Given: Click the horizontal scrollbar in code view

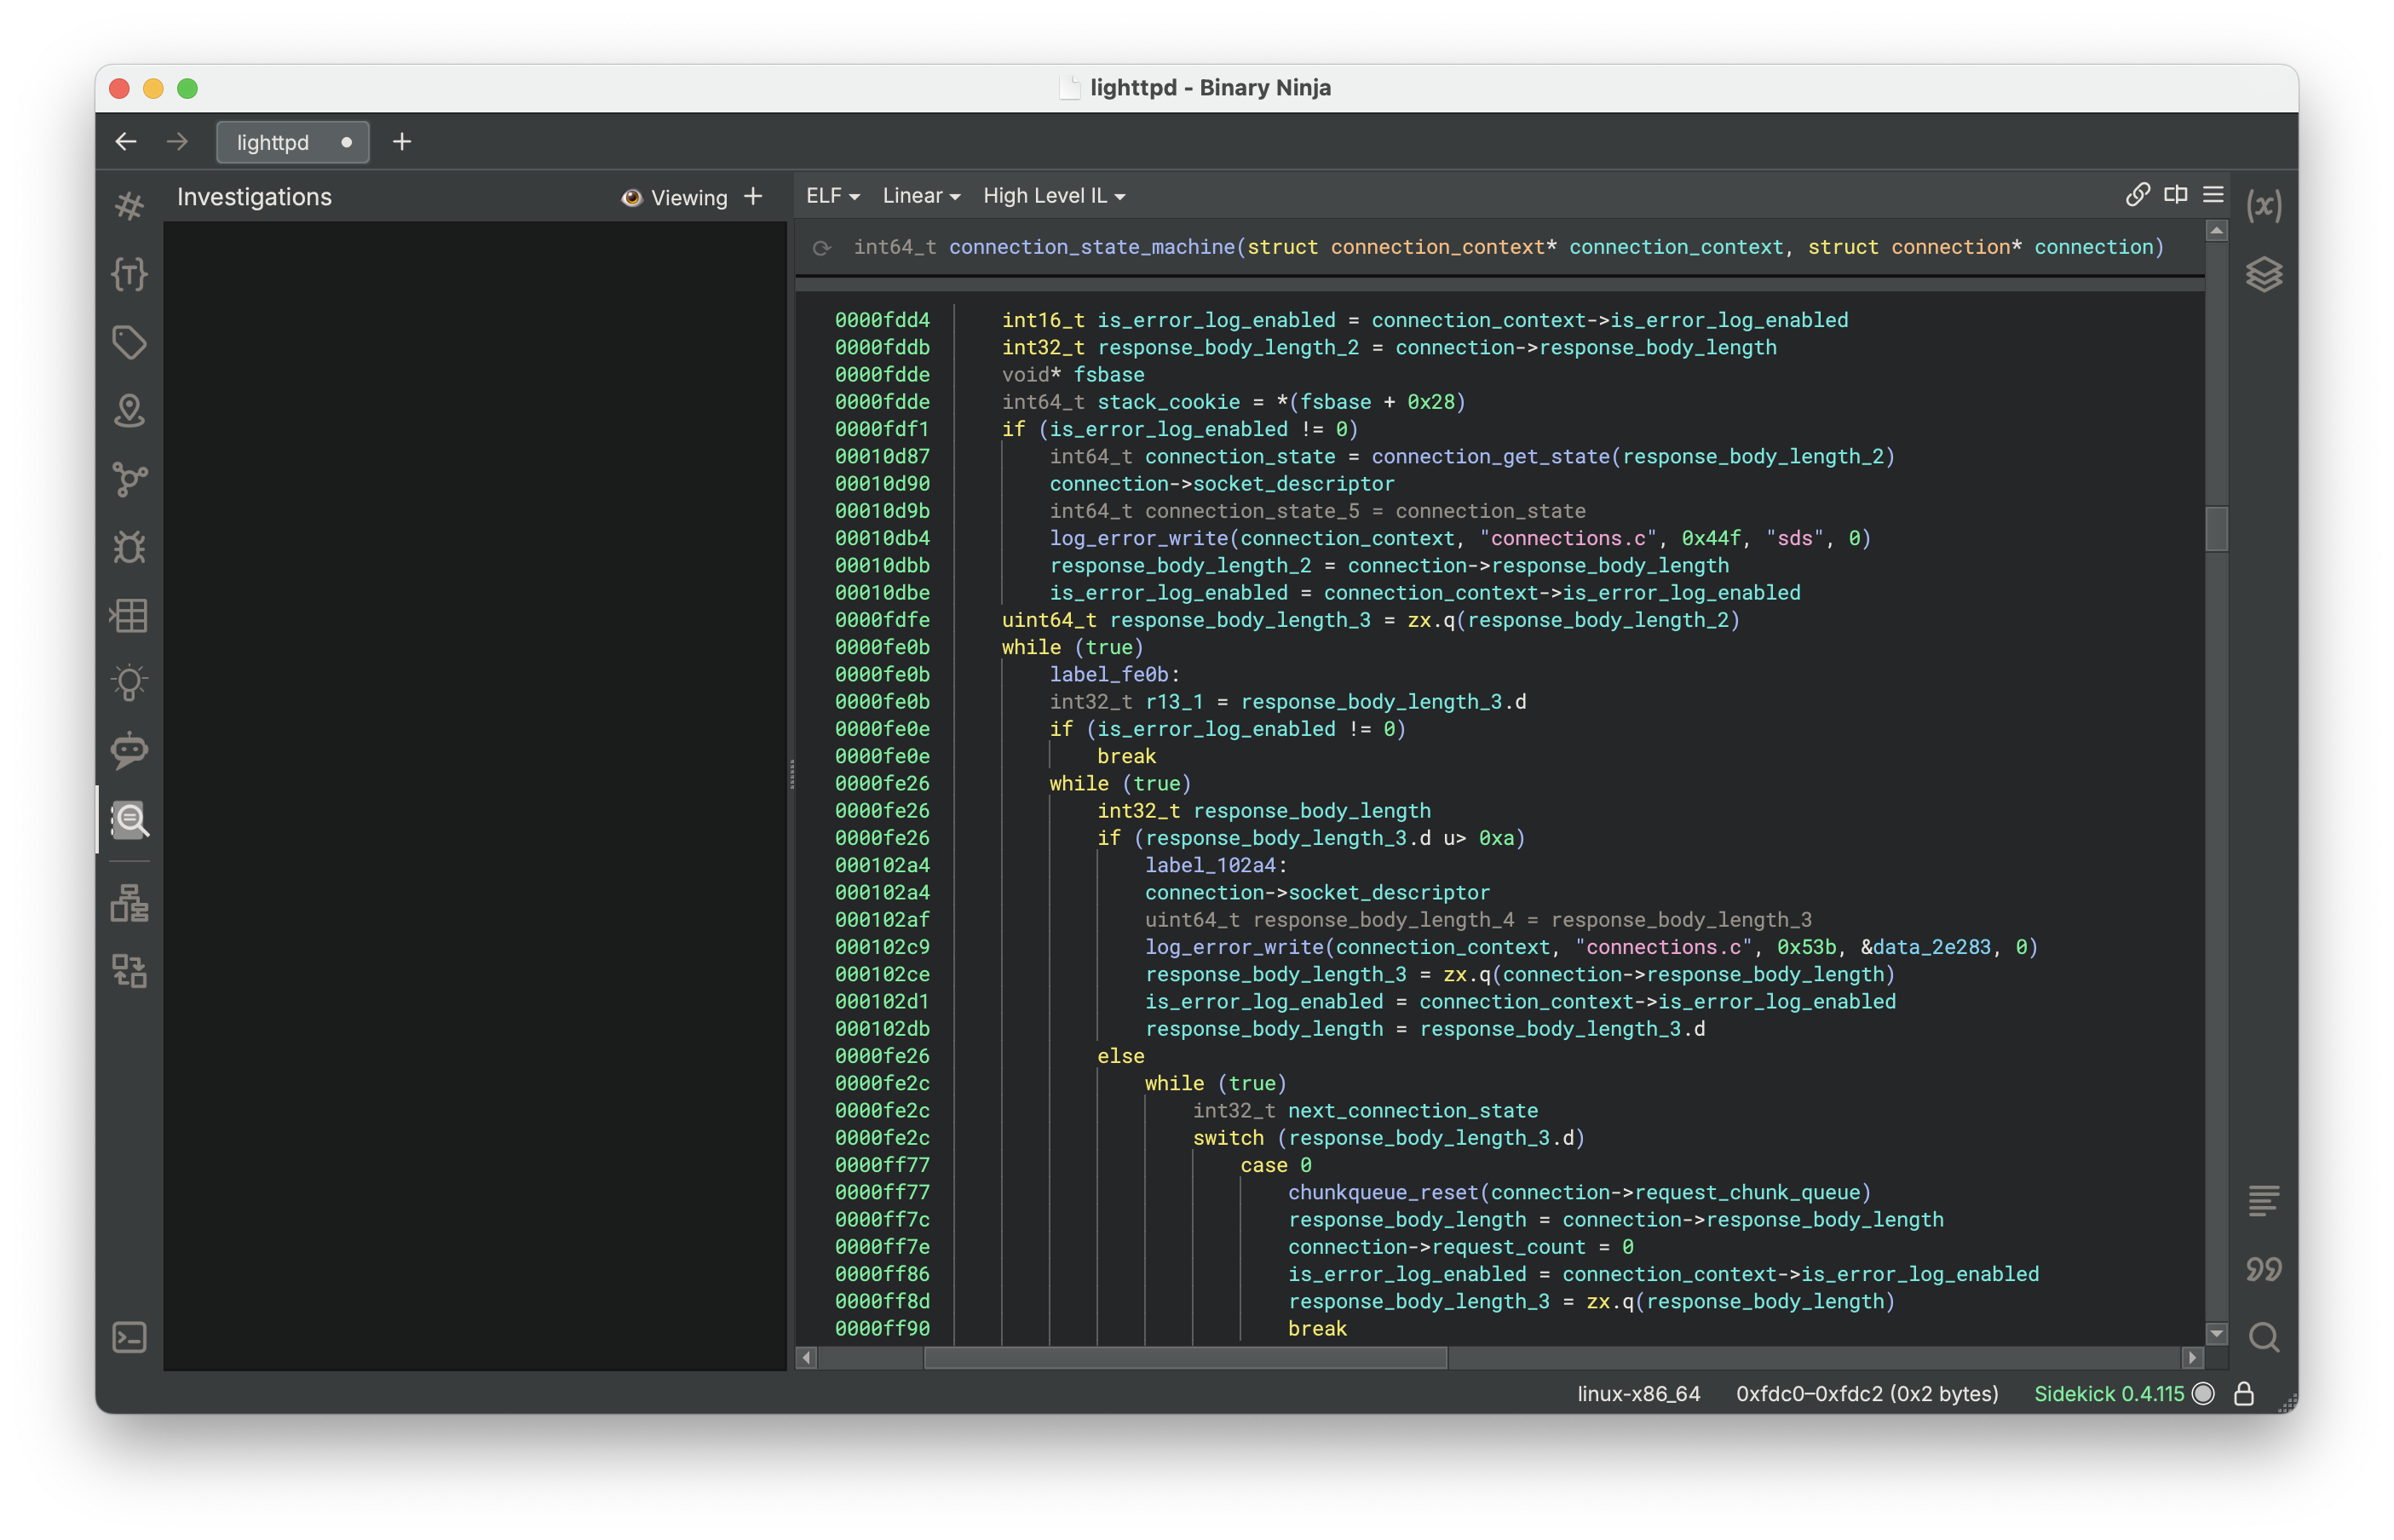Looking at the screenshot, I should 1185,1358.
